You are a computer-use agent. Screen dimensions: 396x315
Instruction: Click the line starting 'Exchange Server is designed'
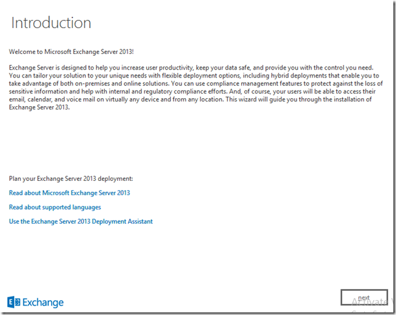[195, 68]
